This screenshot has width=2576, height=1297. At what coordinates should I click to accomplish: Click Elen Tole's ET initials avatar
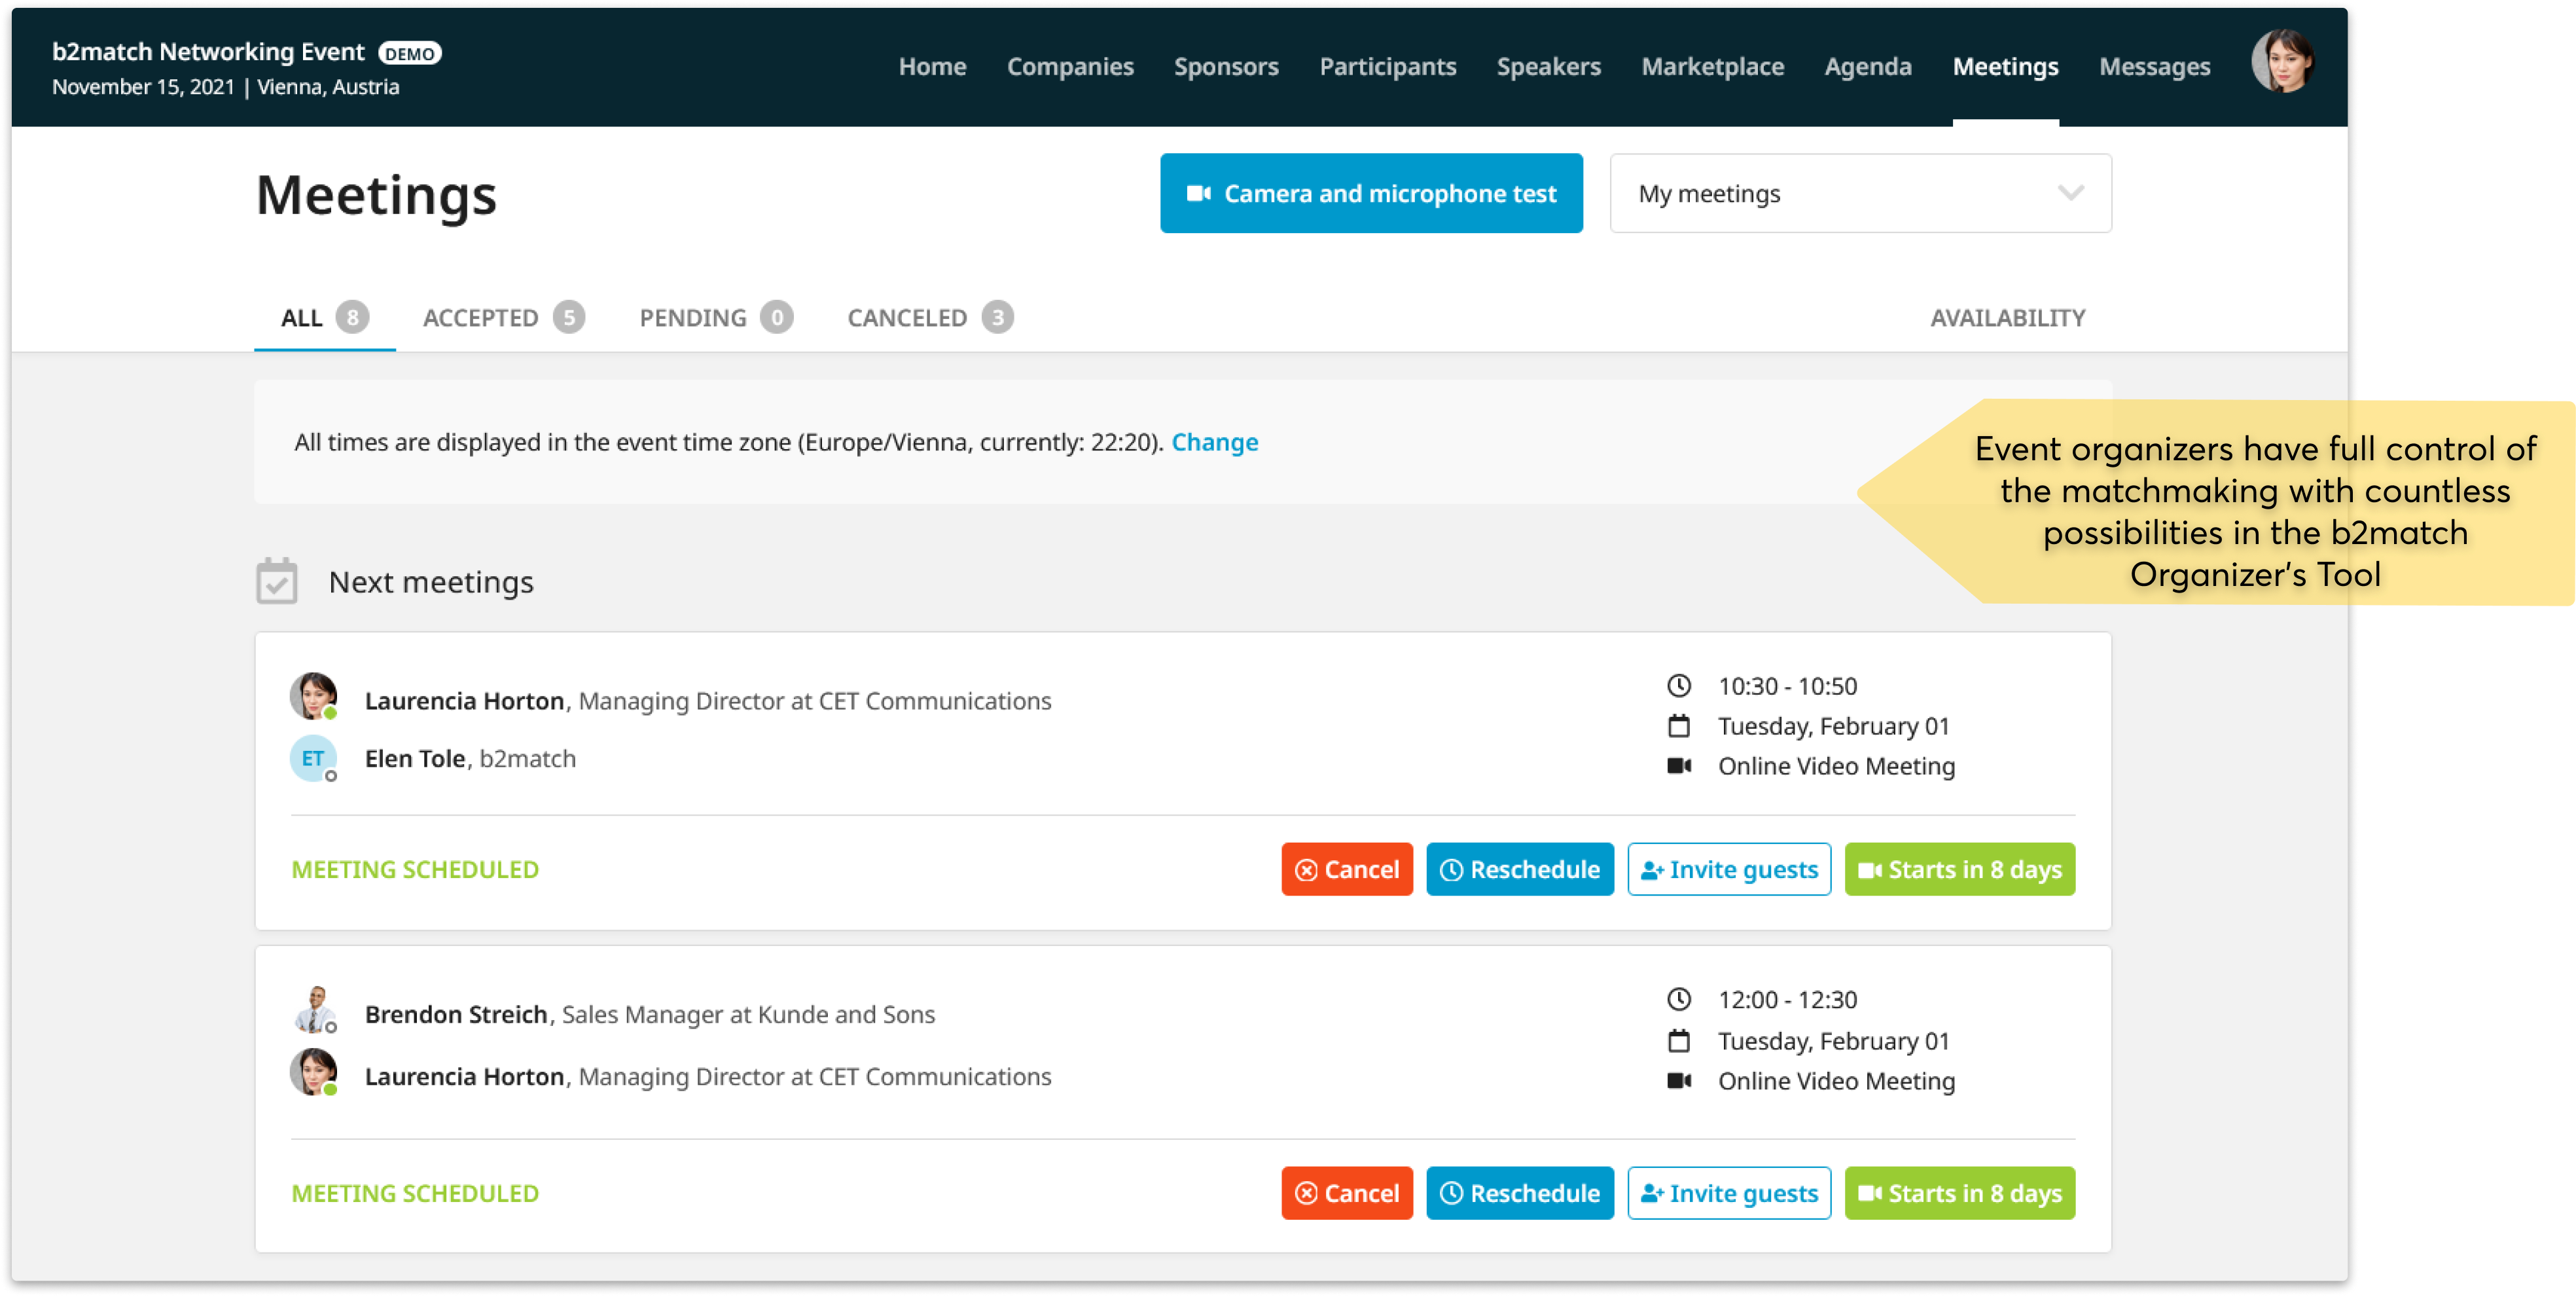(313, 758)
